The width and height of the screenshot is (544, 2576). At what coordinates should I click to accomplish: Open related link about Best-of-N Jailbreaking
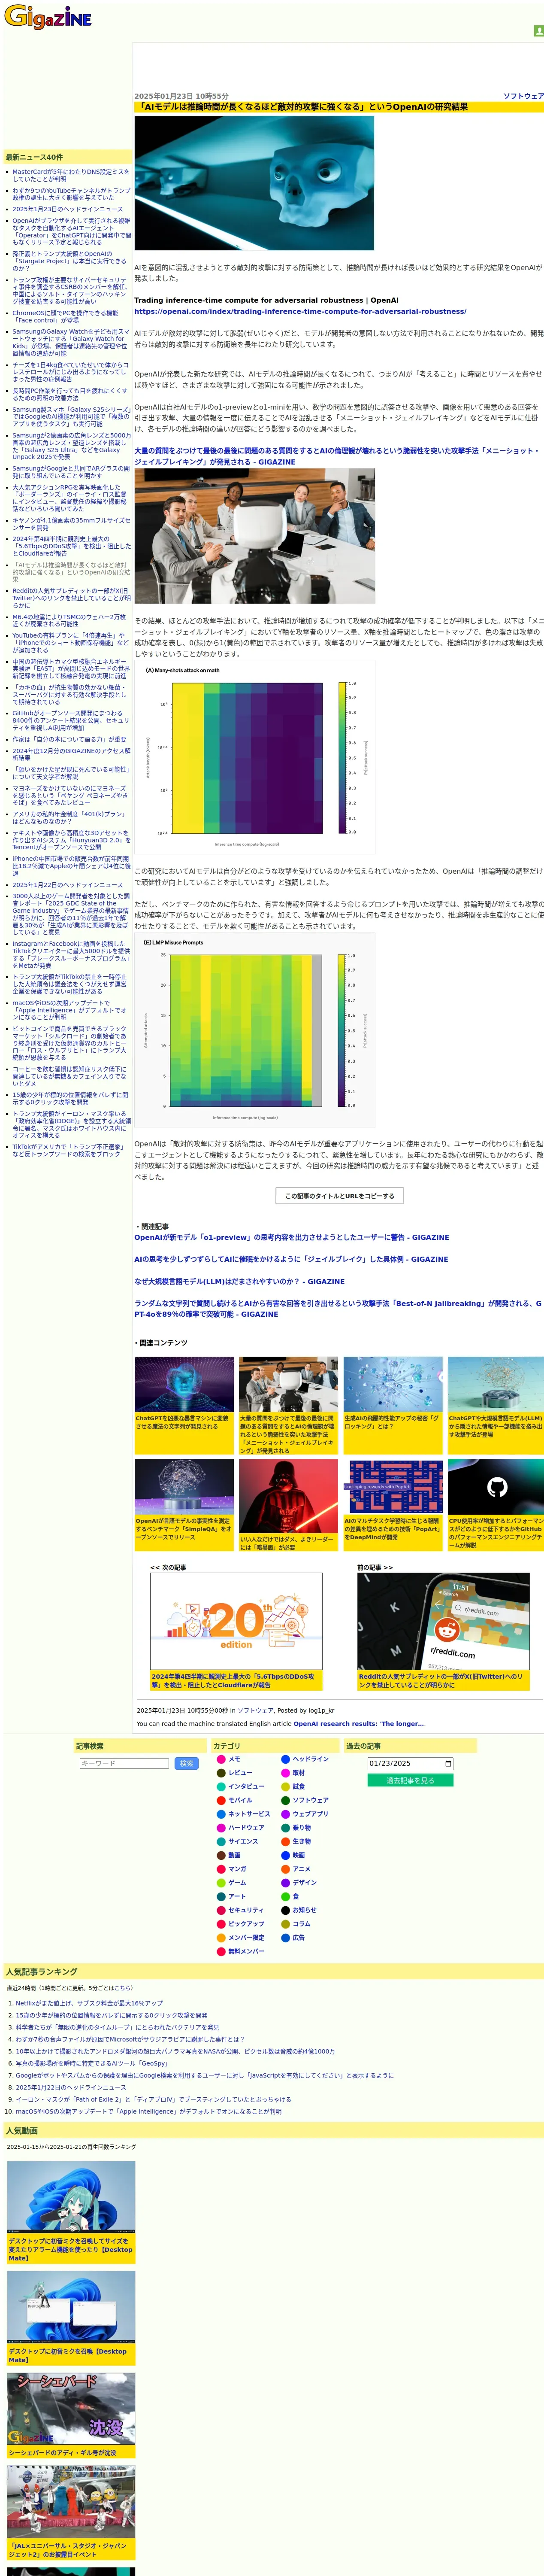(x=338, y=1308)
